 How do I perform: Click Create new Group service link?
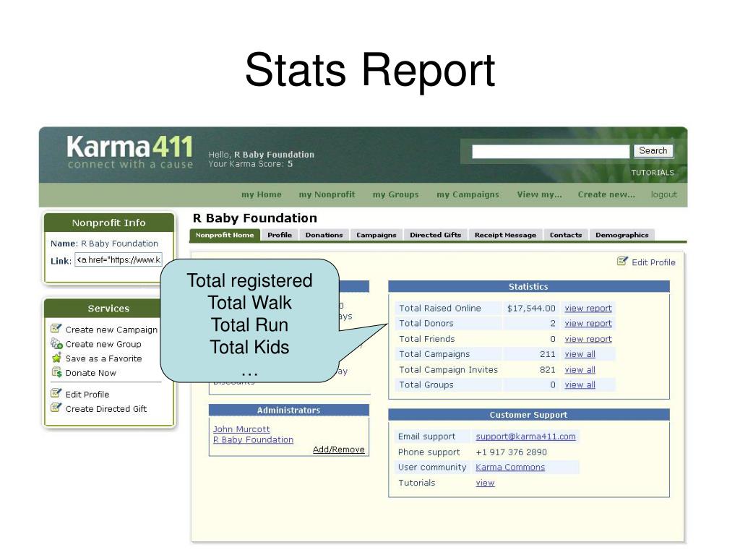pos(103,344)
